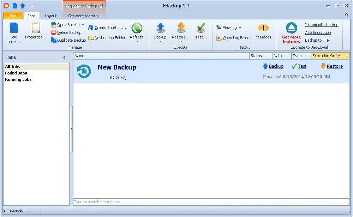
Task: Expand the Open Backup dropdown arrow
Action: coord(83,25)
